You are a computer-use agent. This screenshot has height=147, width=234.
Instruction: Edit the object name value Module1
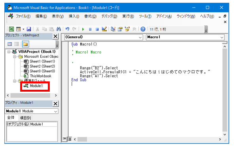coord(43,124)
